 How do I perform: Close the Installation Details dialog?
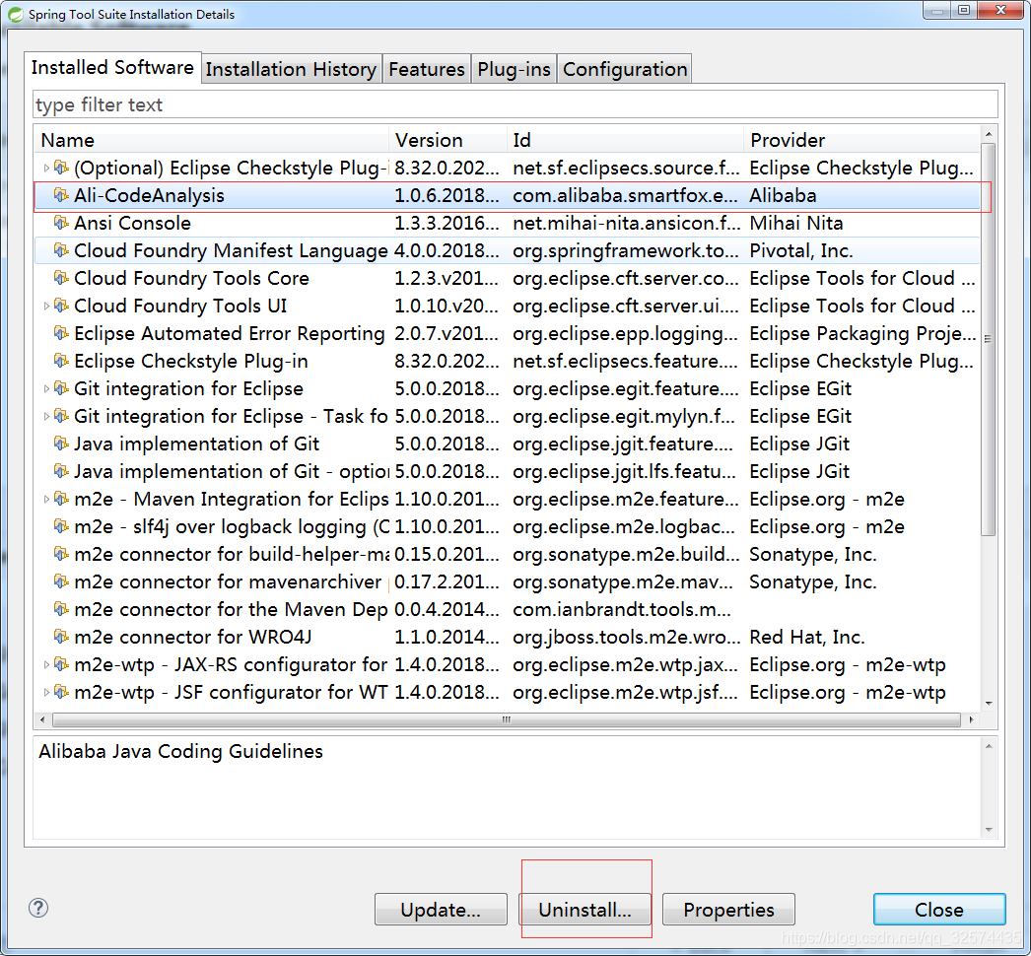[939, 910]
